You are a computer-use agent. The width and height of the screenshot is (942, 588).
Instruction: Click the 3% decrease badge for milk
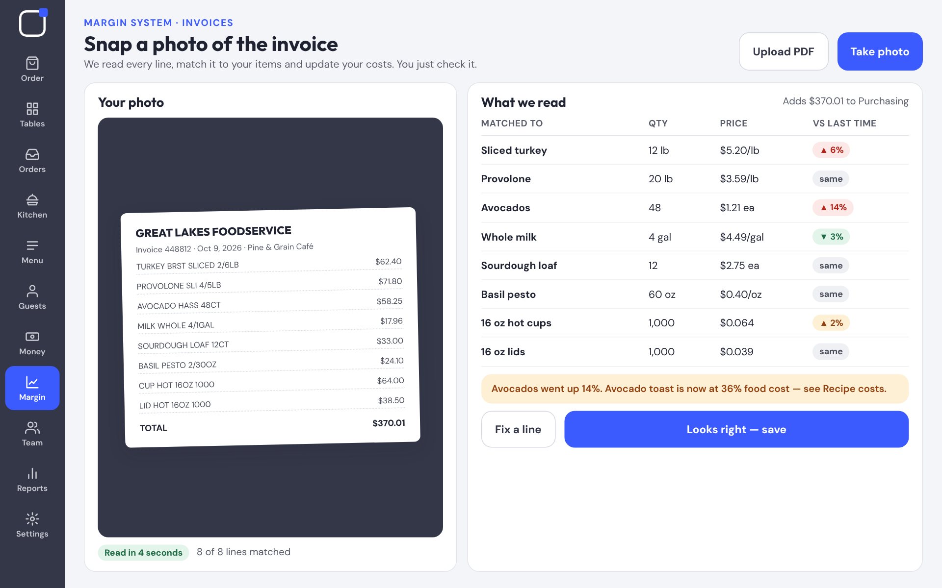[831, 237]
